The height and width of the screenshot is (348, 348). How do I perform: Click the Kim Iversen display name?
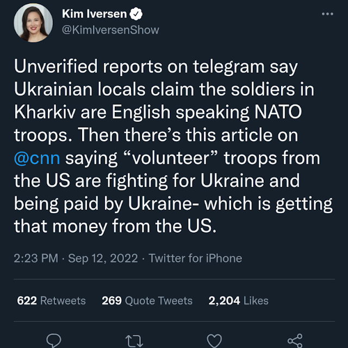[92, 14]
